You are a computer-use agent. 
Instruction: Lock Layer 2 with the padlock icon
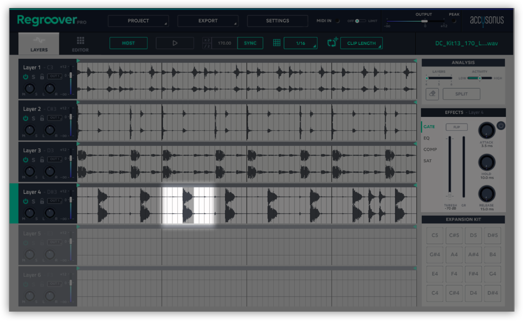pyautogui.click(x=42, y=118)
